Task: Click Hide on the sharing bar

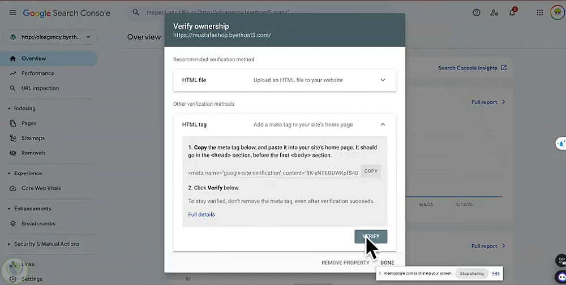Action: click(496, 274)
